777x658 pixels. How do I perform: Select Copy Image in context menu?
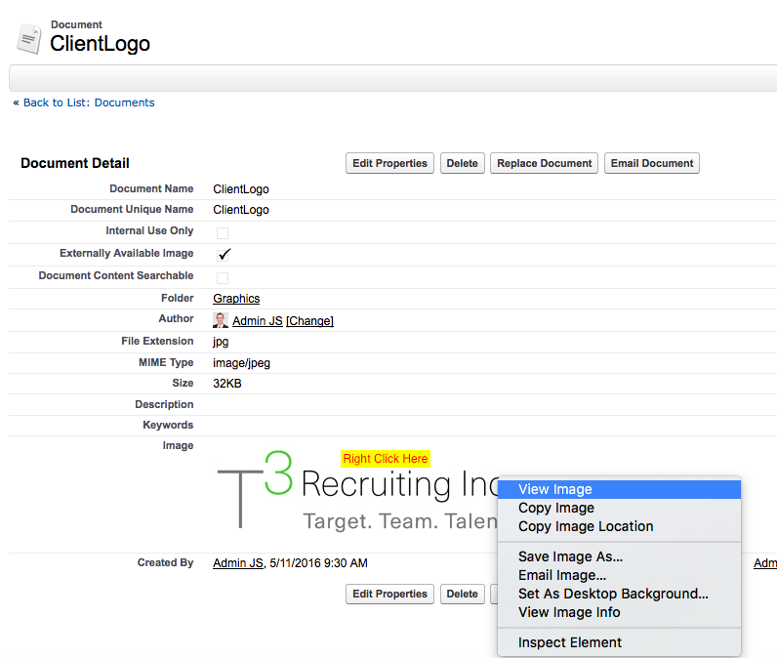[x=619, y=508]
